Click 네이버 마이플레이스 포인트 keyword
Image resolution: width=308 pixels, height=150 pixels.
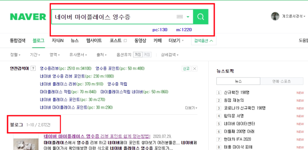pyautogui.click(x=64, y=108)
